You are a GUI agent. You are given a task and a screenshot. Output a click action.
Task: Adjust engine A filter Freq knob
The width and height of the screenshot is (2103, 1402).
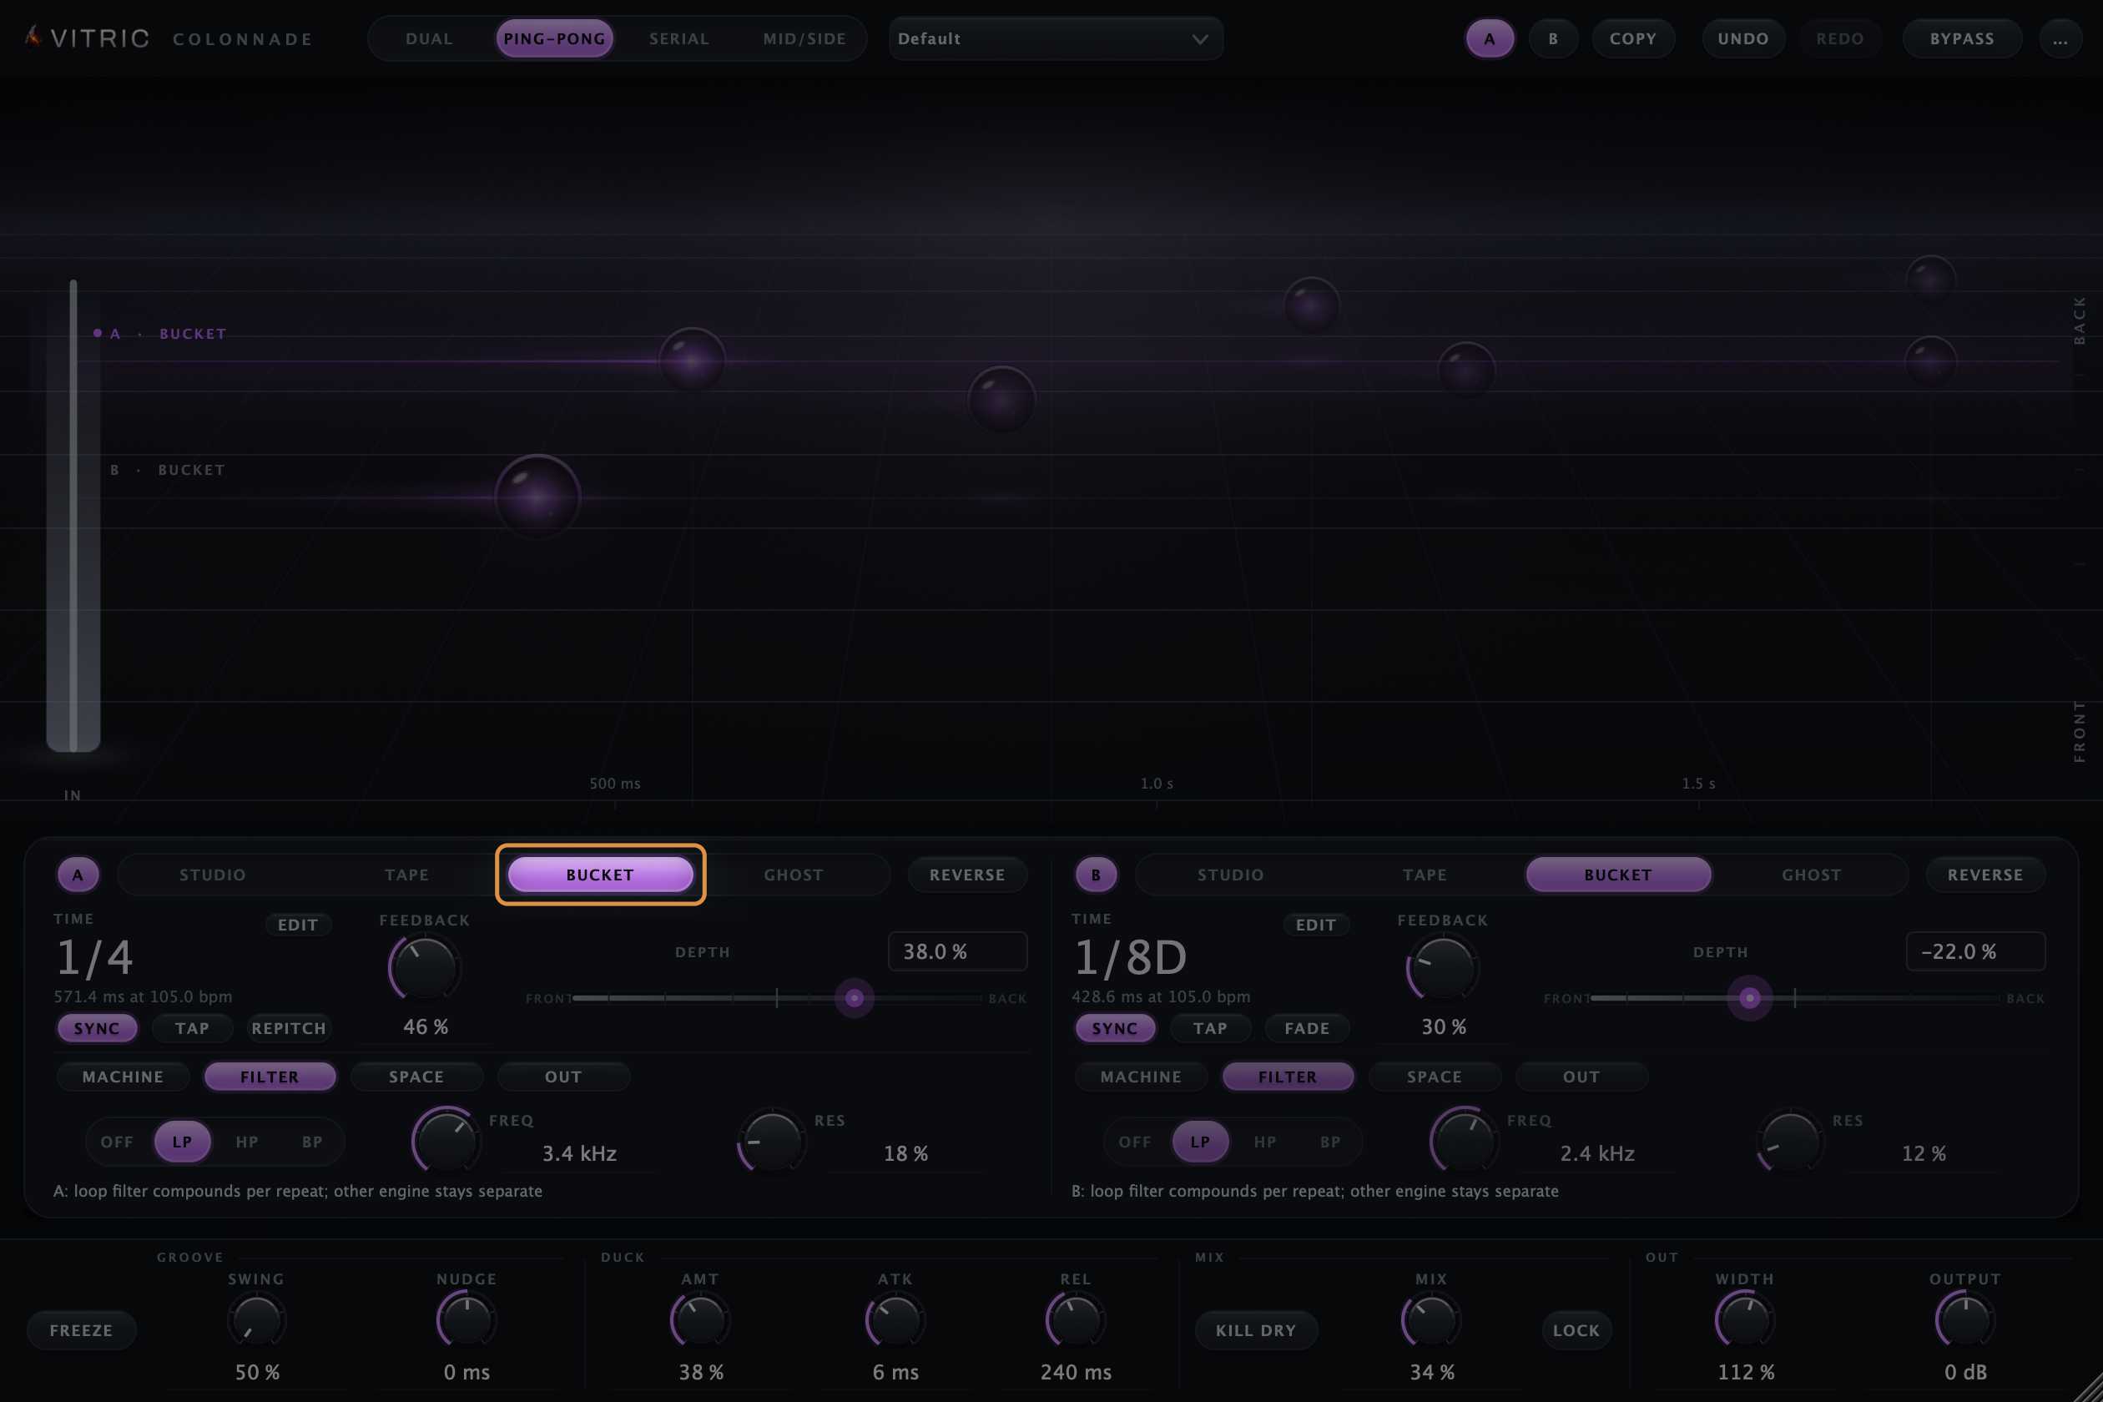446,1140
